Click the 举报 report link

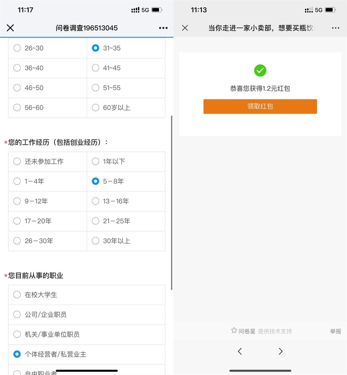coord(335,331)
